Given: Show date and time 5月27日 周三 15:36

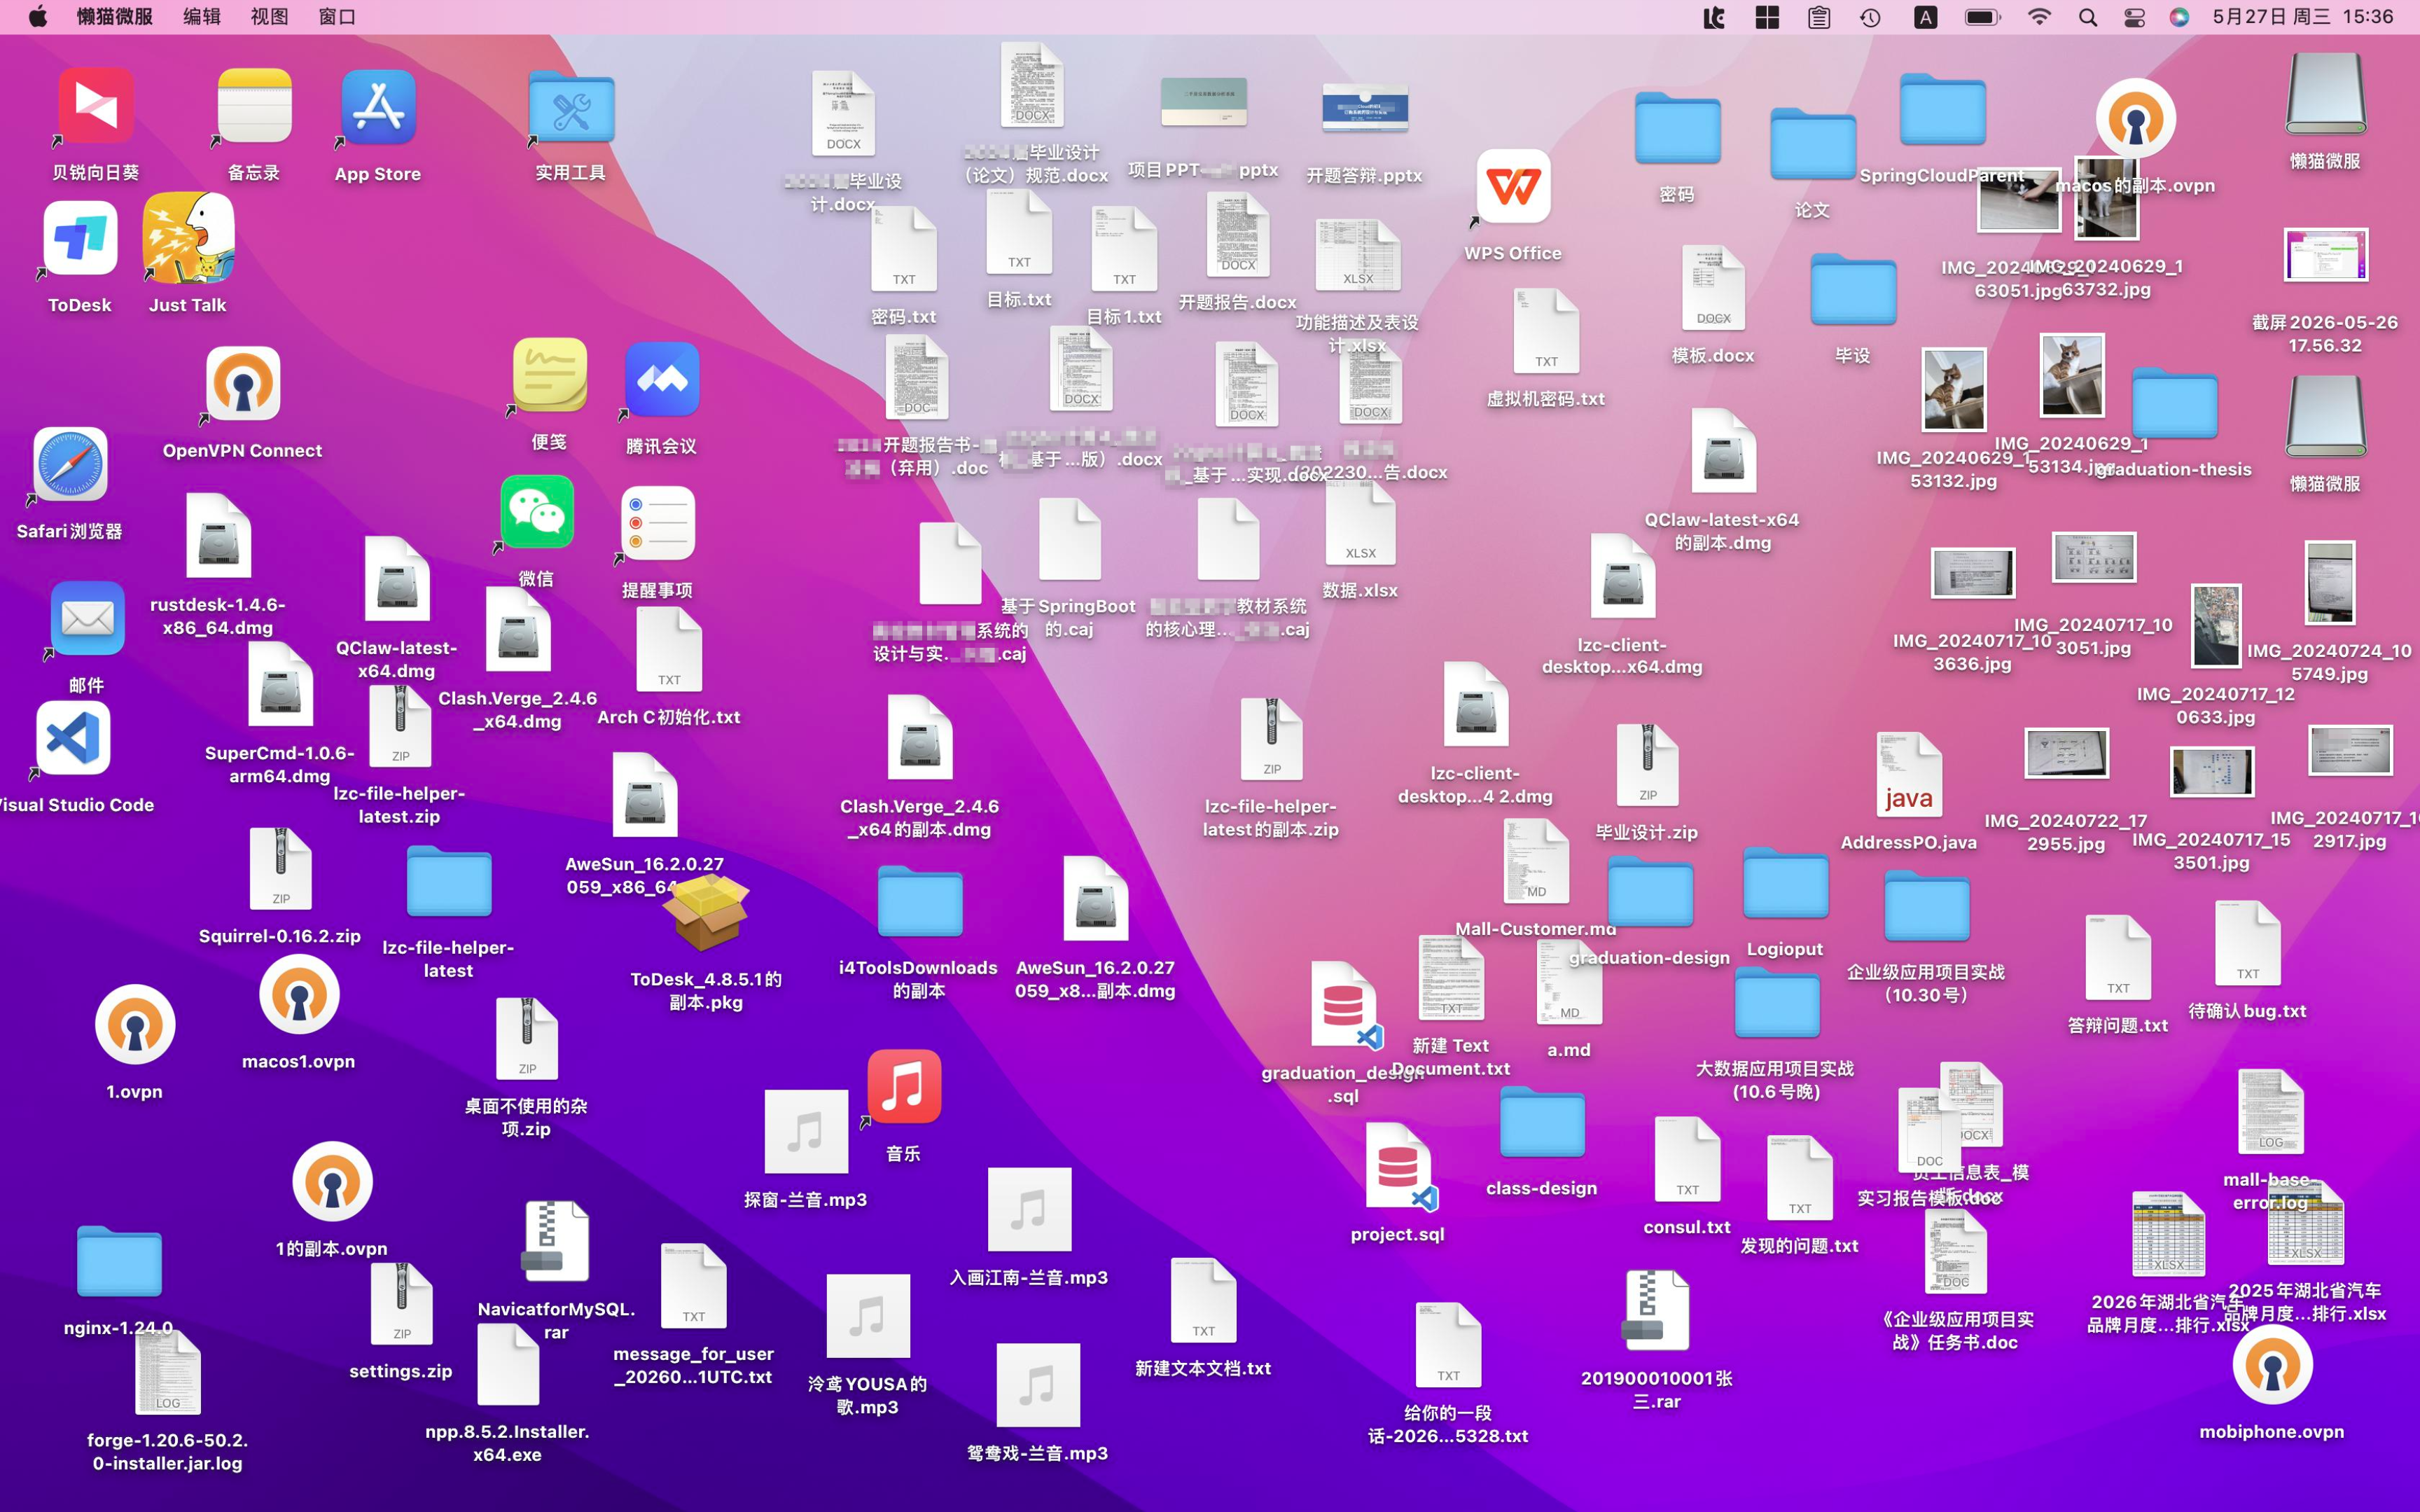Looking at the screenshot, I should point(2303,17).
